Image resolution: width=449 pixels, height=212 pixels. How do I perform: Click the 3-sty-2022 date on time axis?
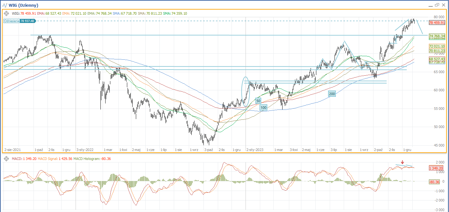pos(85,149)
